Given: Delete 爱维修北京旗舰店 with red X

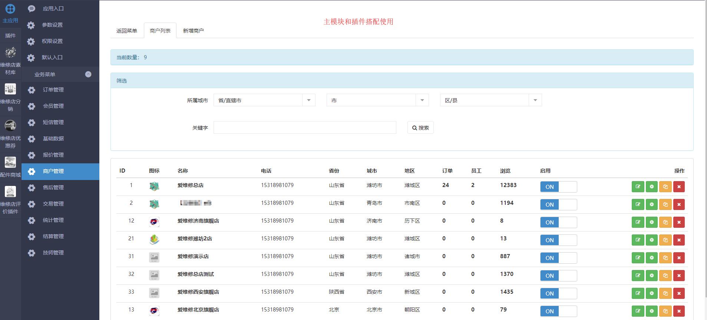Looking at the screenshot, I should point(679,311).
